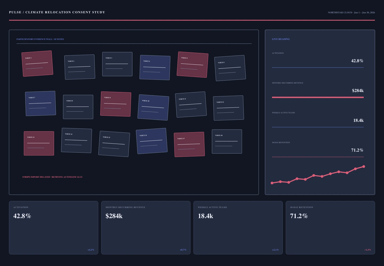Click the Voice 12 note card
This screenshot has height=266, width=384.
pos(229,108)
